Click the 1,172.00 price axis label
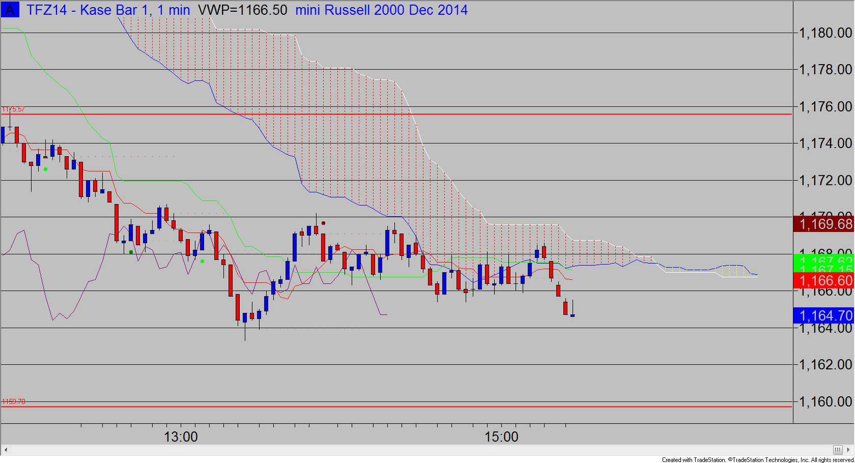855x463 pixels. (x=825, y=180)
